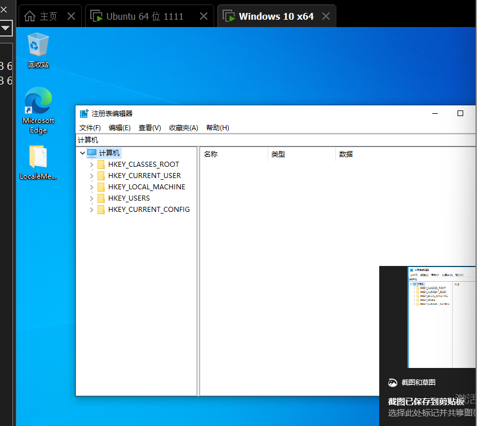The image size is (497, 426).
Task: Click the Registry Editor title bar icon
Action: tap(84, 113)
